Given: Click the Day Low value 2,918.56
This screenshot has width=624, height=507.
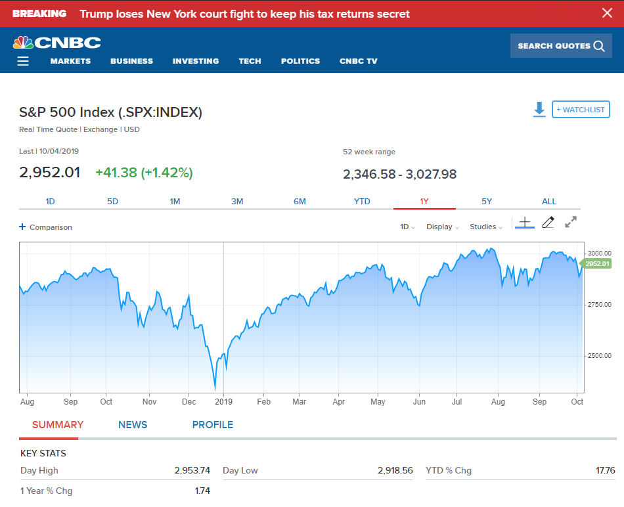Looking at the screenshot, I should (395, 470).
